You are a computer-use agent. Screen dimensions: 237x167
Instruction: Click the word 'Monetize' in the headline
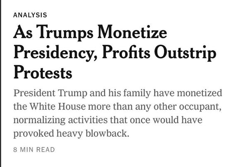[132, 32]
